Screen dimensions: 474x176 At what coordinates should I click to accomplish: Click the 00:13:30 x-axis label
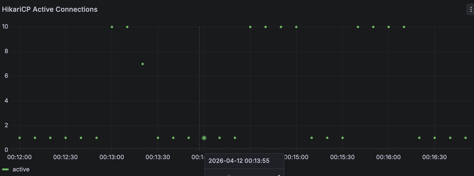[x=158, y=157]
